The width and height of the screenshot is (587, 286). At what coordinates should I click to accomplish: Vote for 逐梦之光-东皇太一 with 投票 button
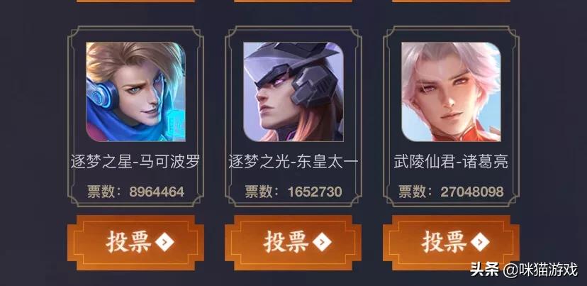[293, 243]
